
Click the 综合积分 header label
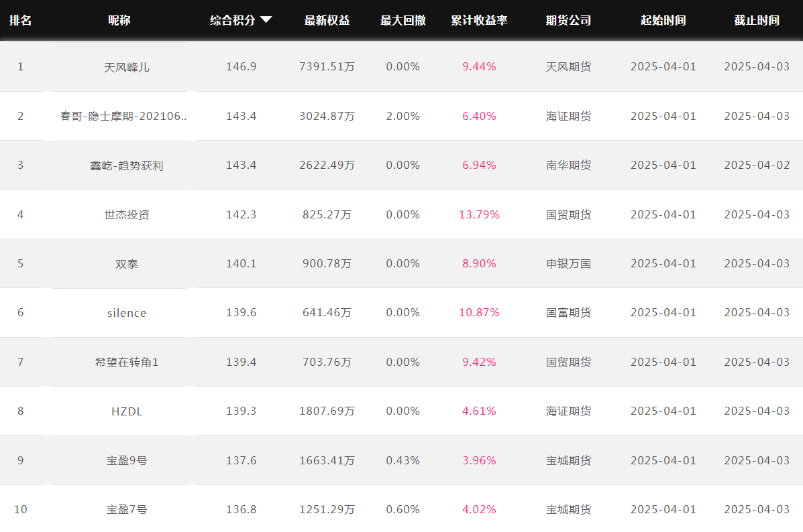coord(233,21)
